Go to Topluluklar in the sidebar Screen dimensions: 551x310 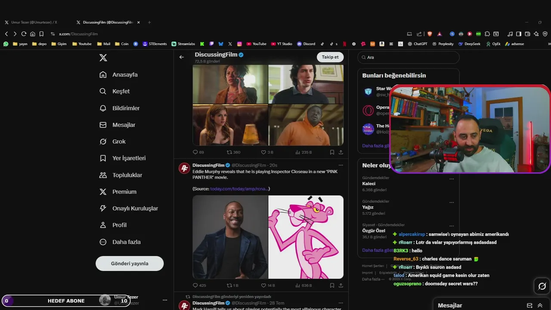pyautogui.click(x=121, y=175)
